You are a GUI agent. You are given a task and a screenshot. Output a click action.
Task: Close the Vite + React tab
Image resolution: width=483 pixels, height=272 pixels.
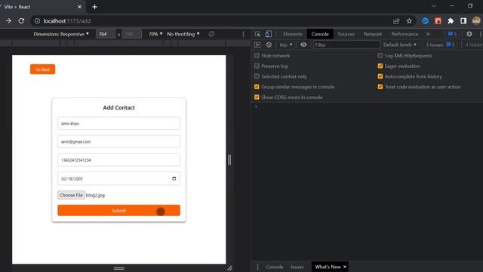pyautogui.click(x=79, y=7)
